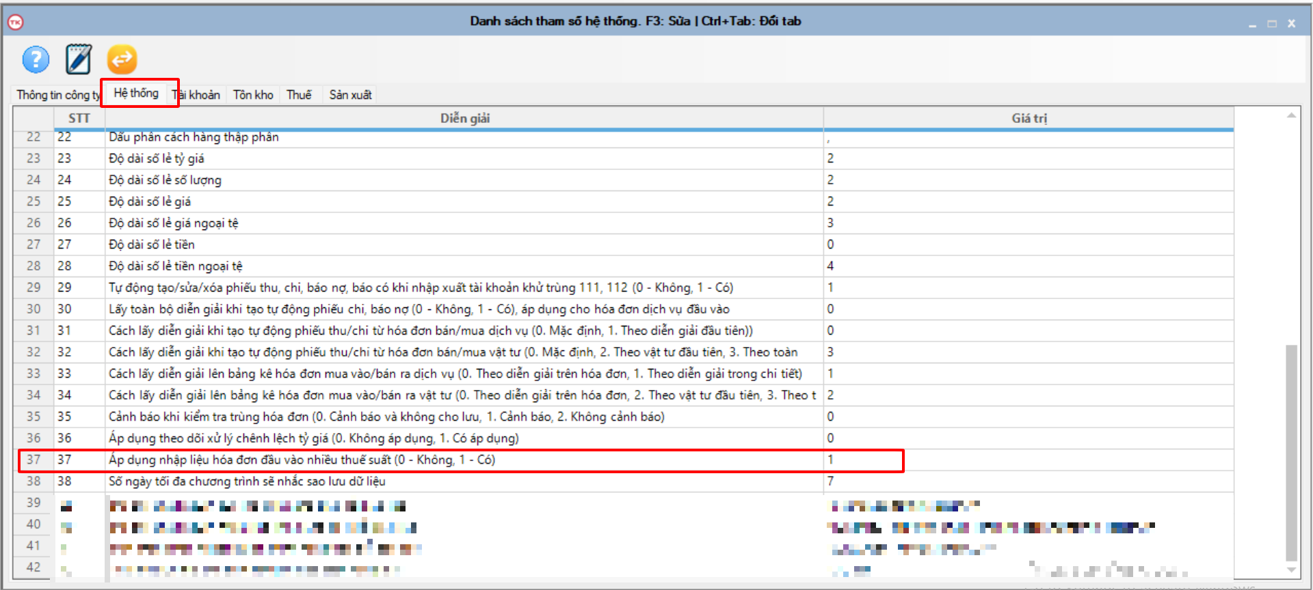1313x590 pixels.
Task: Click the orange switch-tab arrows icon
Action: (122, 59)
